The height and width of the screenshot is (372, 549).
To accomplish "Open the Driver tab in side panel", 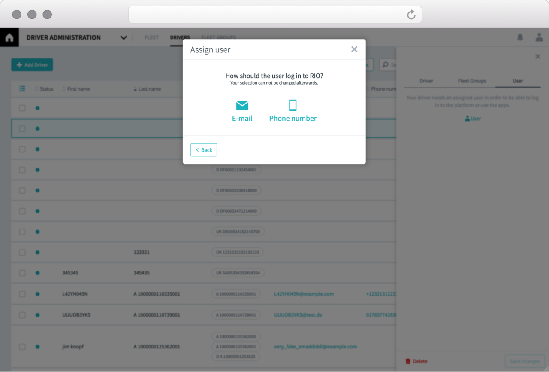I will pyautogui.click(x=426, y=81).
